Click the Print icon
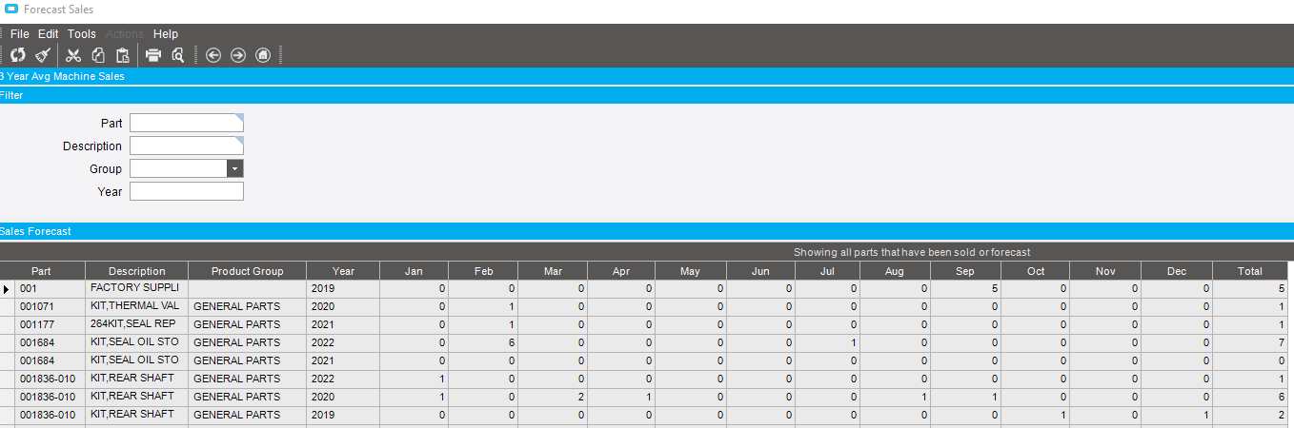The width and height of the screenshot is (1294, 428). (153, 55)
